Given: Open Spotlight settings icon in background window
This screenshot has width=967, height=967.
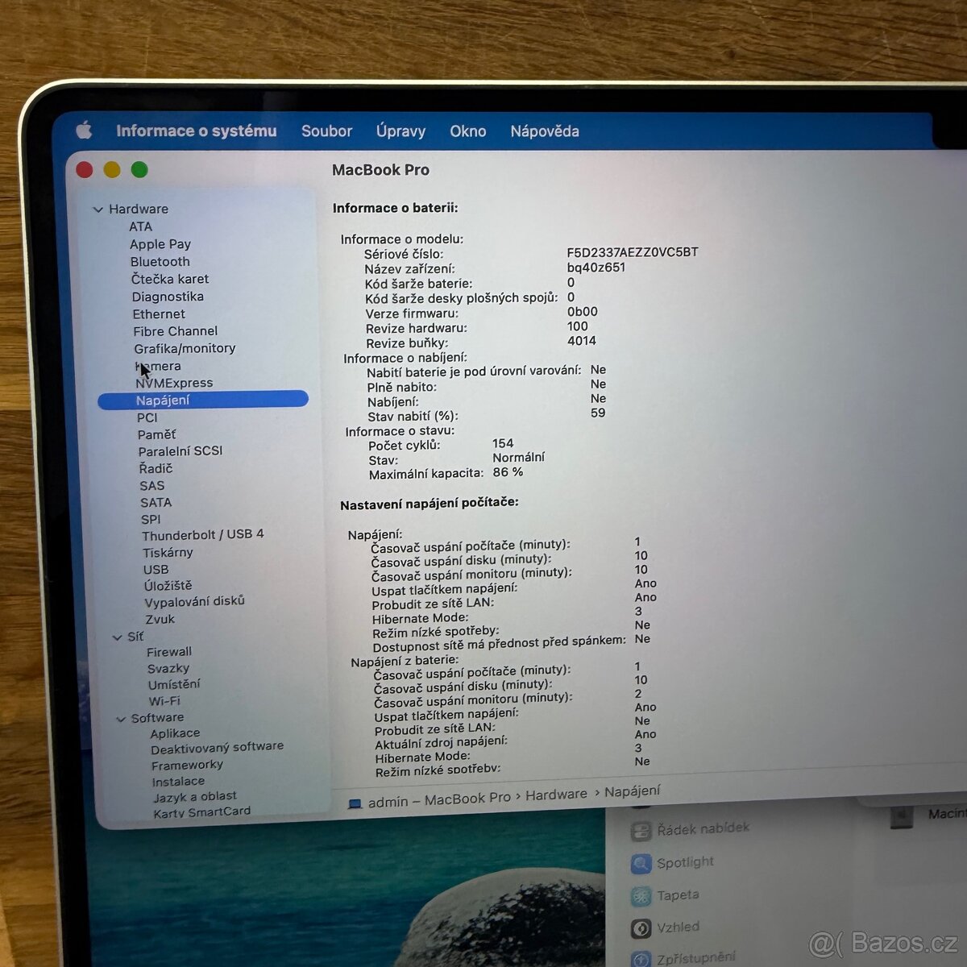Looking at the screenshot, I should (x=641, y=861).
